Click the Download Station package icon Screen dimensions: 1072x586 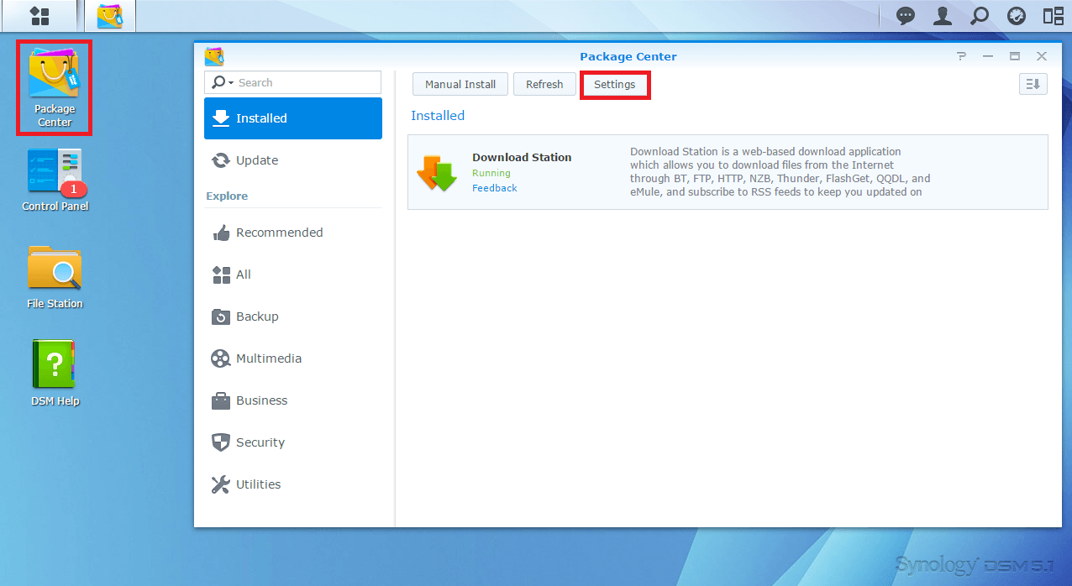[x=436, y=172]
